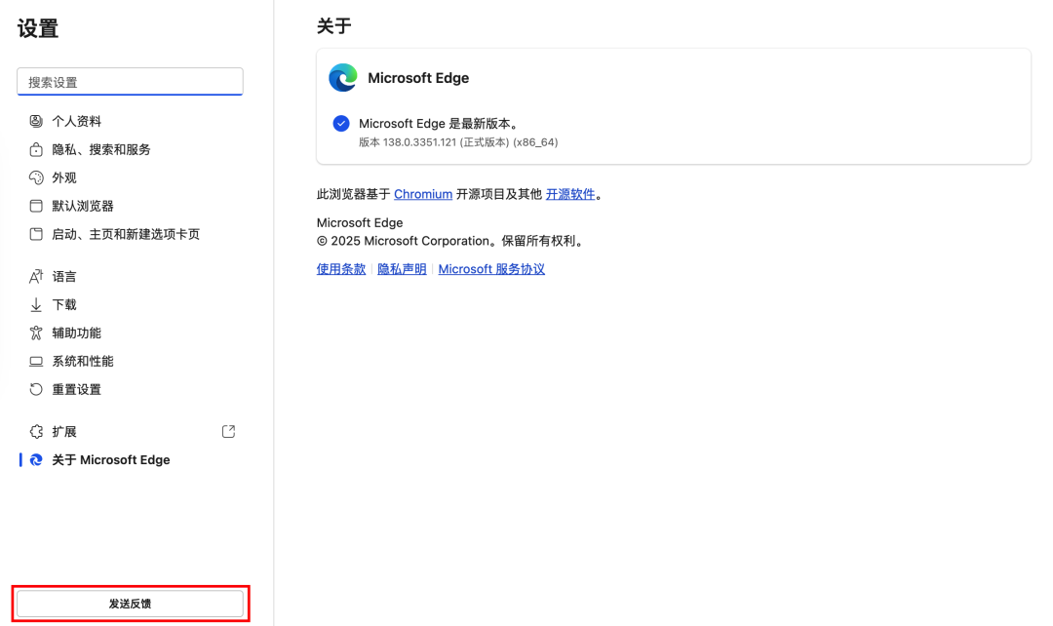This screenshot has height=626, width=1053.
Task: Click the Microsoft Edge 是最新版本 status text
Action: pyautogui.click(x=439, y=124)
